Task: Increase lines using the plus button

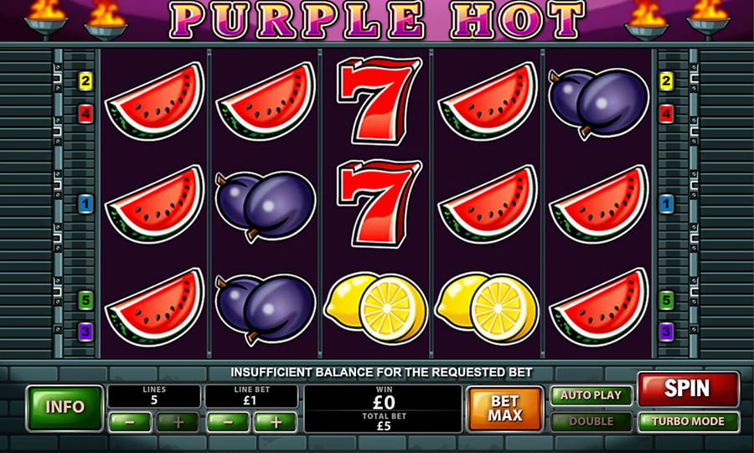Action: [178, 422]
